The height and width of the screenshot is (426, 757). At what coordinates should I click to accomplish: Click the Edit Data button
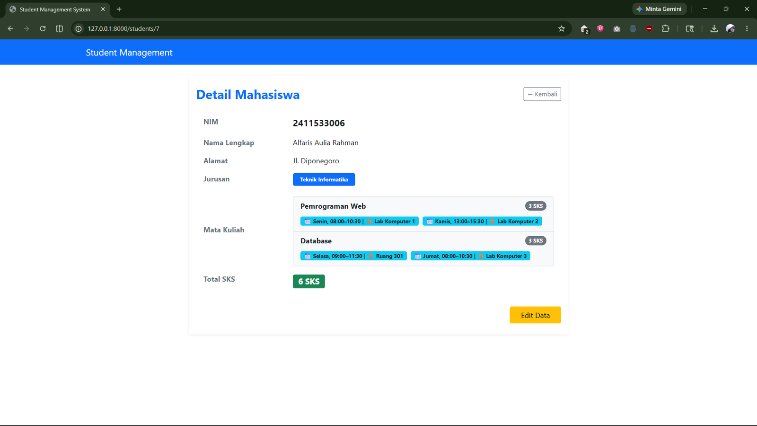(x=535, y=315)
